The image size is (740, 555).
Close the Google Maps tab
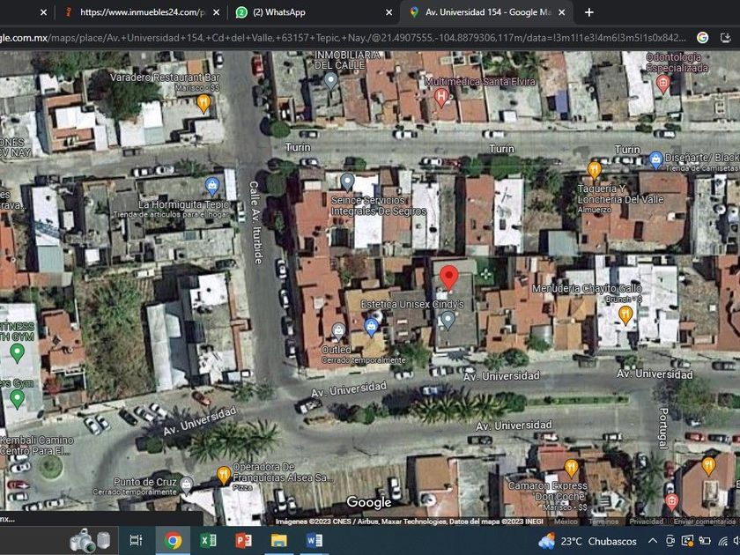pos(562,12)
